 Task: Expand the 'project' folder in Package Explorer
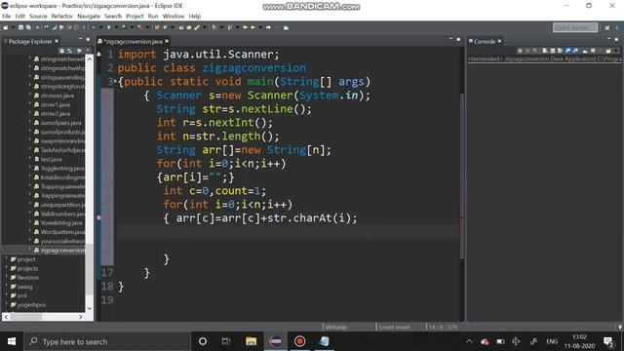(x=7, y=259)
